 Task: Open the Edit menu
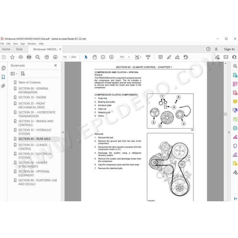[x=8, y=44]
